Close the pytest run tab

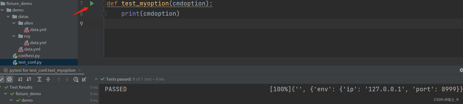79,70
